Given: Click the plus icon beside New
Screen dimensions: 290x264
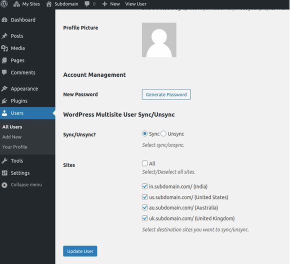Looking at the screenshot, I should click(x=104, y=4).
